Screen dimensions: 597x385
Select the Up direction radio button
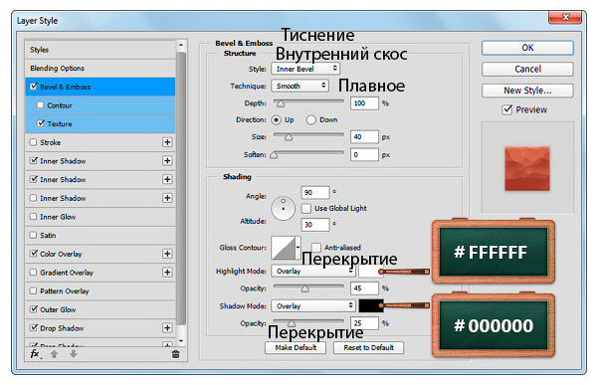click(x=276, y=120)
